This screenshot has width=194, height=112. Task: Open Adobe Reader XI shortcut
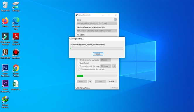pyautogui.click(x=16, y=39)
